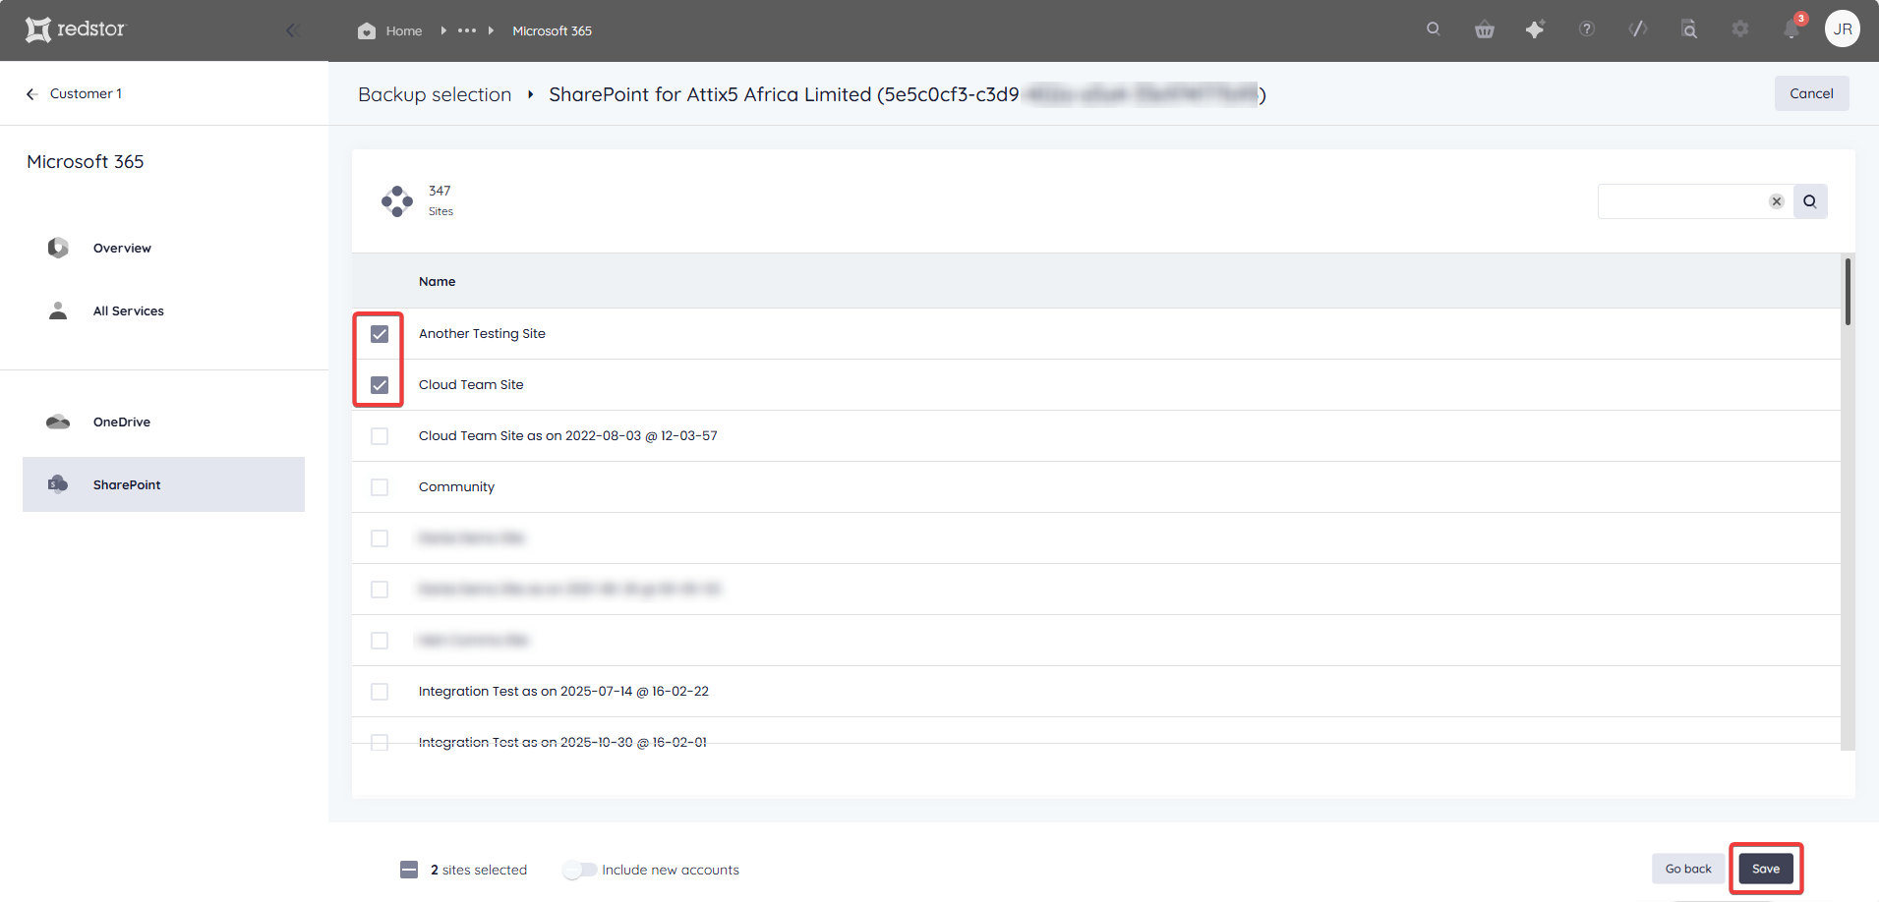Click the Go back button
Viewport: 1879px width, 902px height.
coord(1688,869)
